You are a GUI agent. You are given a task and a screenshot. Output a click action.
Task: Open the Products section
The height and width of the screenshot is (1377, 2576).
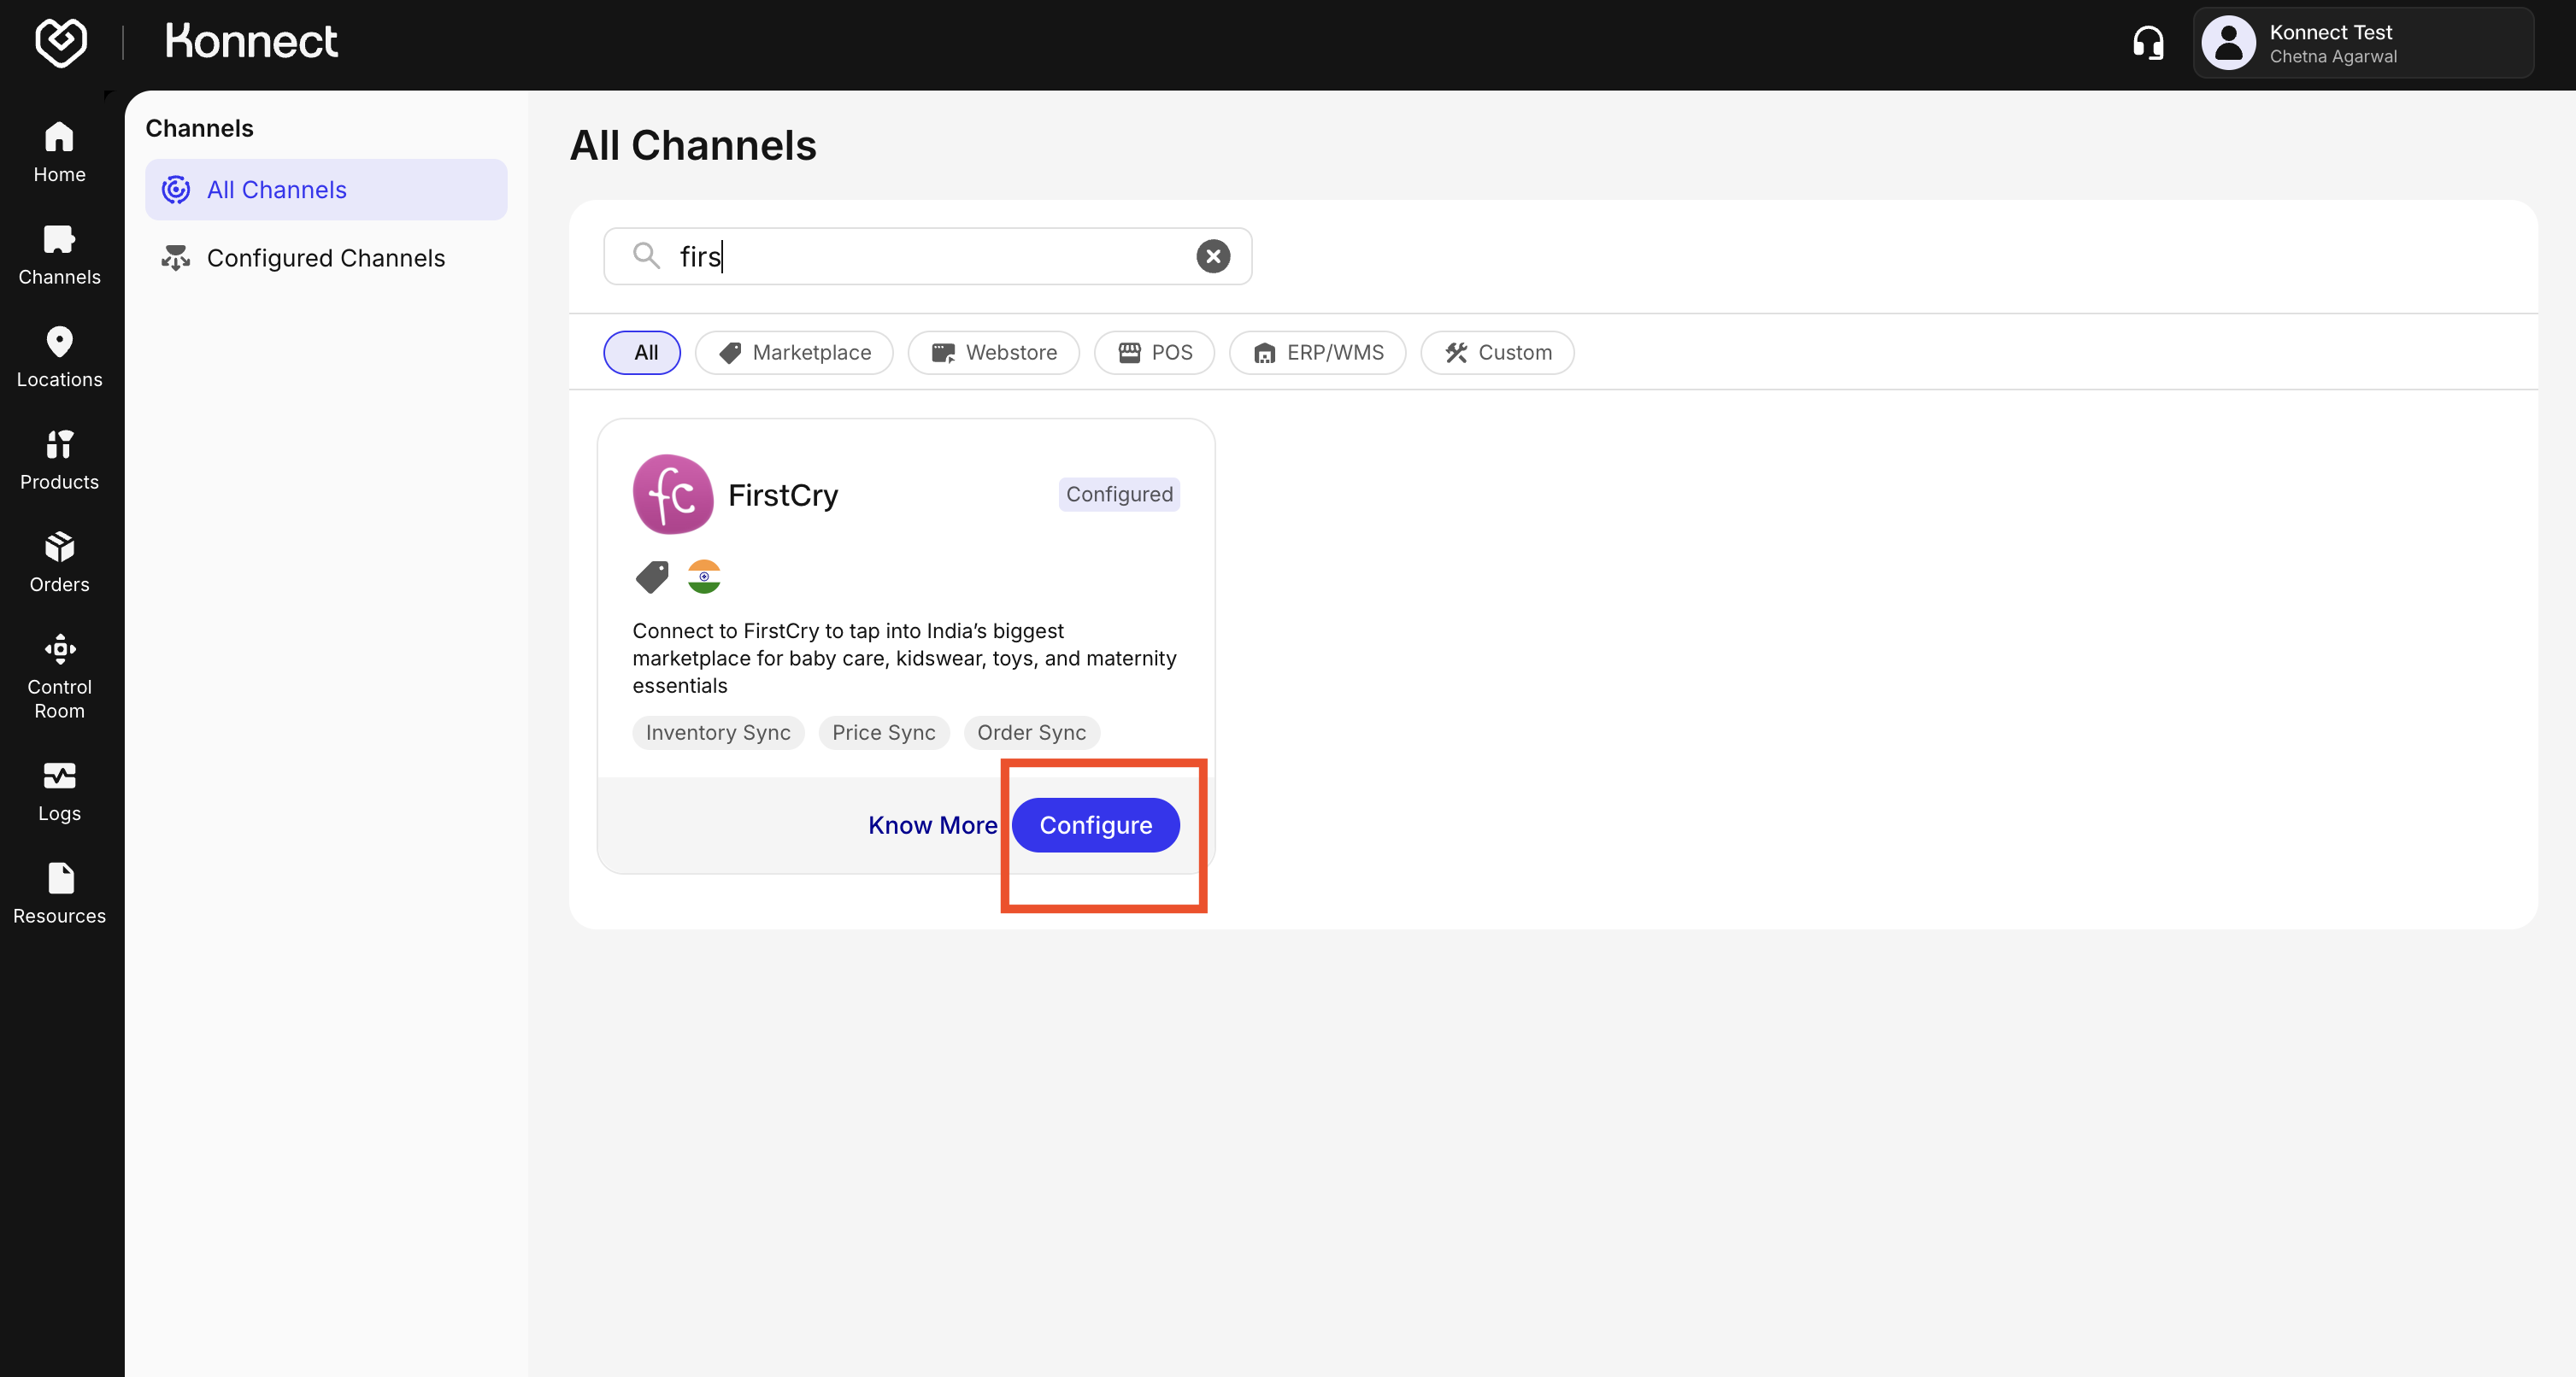coord(59,460)
